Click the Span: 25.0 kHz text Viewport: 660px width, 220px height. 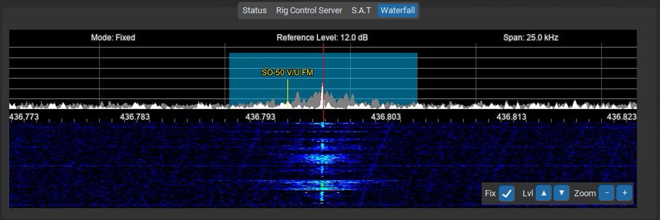pyautogui.click(x=531, y=38)
